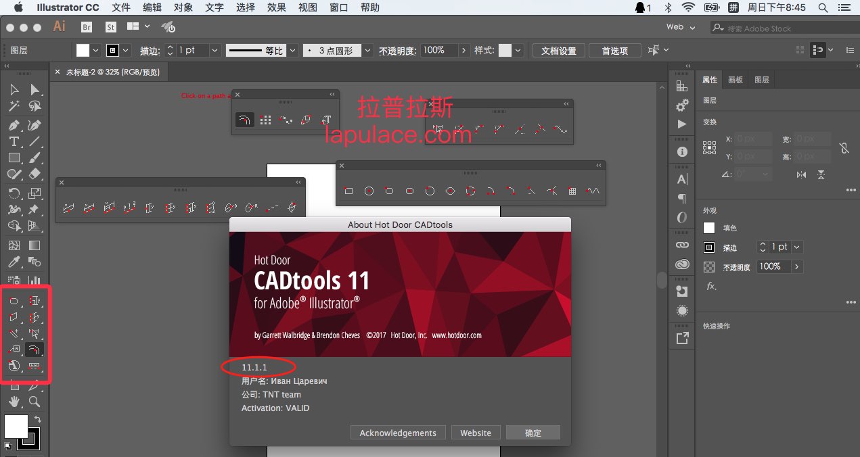Screen dimensions: 860x457
Task: Toggle constrain width and height proportions
Action: 844,147
